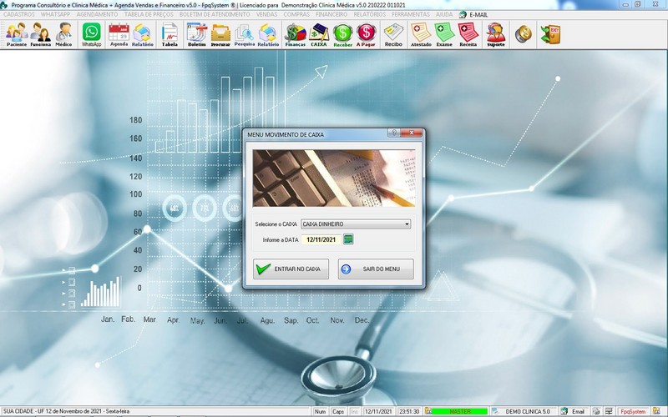Open the E-MAIL menu item
The image size is (668, 417).
473,14
